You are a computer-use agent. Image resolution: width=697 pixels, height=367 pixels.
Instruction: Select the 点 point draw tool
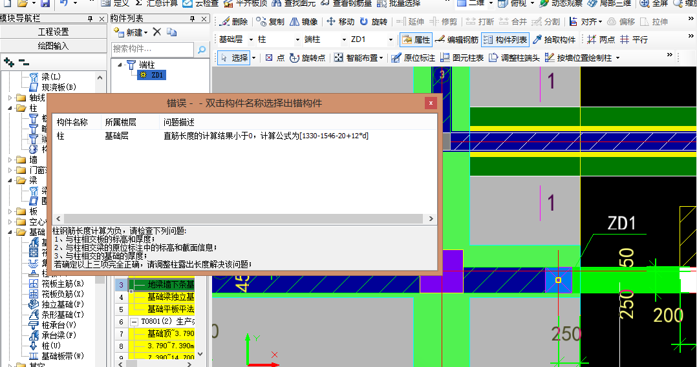click(x=275, y=58)
